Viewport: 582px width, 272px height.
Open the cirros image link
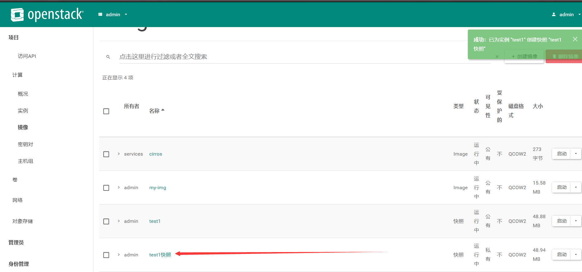click(x=156, y=154)
